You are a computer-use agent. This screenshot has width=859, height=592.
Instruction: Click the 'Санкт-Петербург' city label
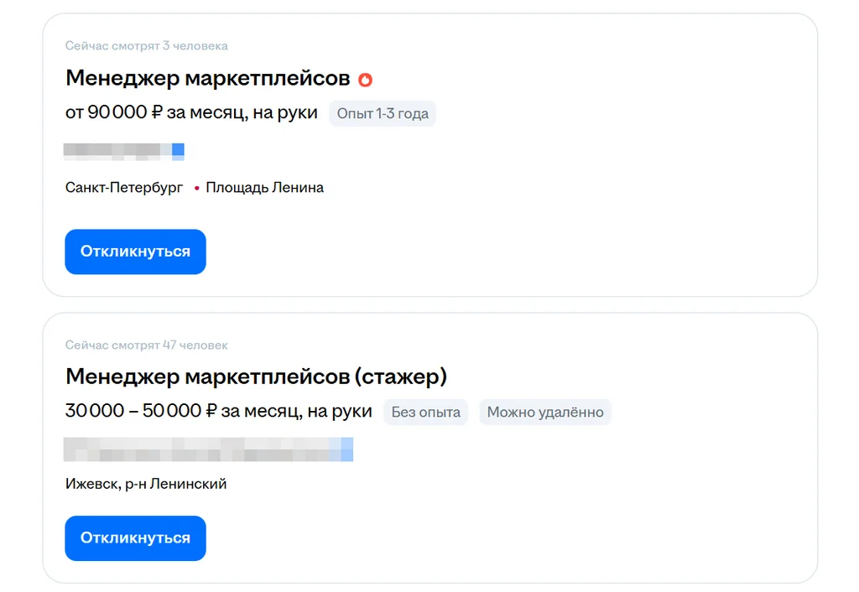click(x=124, y=188)
